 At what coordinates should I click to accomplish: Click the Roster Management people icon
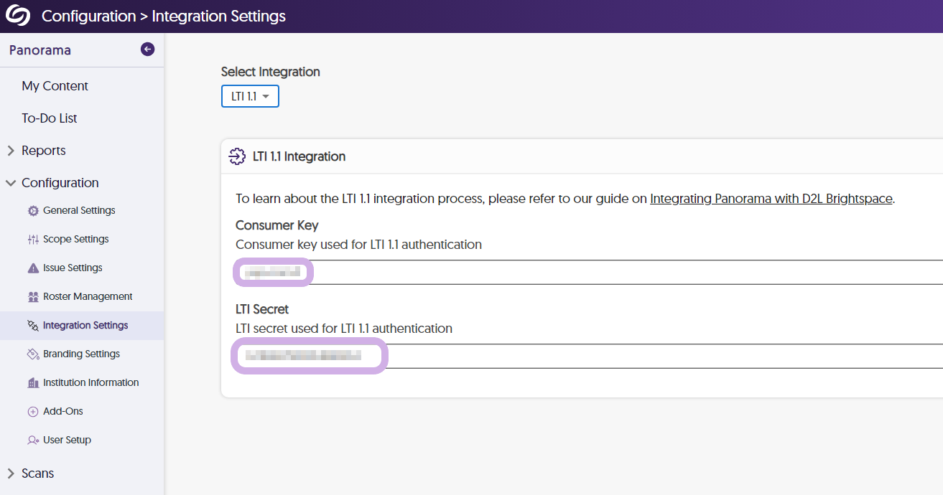[x=33, y=297]
